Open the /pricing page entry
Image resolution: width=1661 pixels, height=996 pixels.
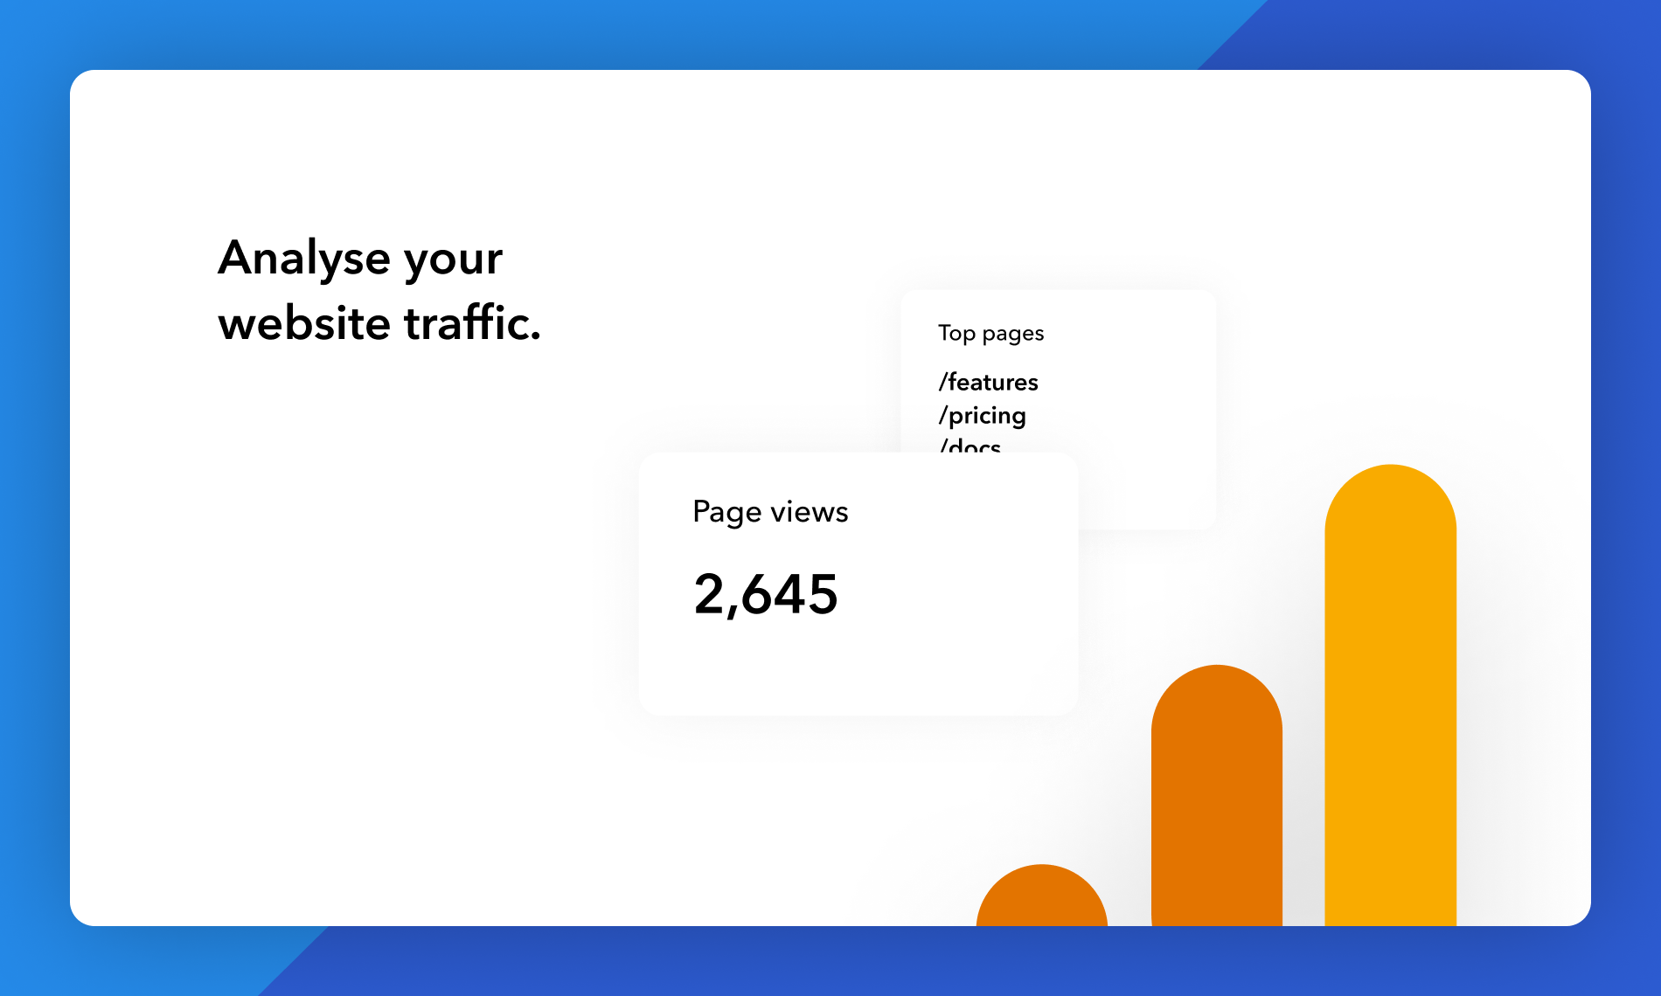pos(982,416)
